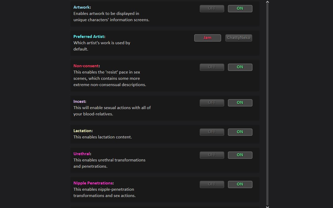Turn Artwork setting OFF
Image resolution: width=333 pixels, height=208 pixels.
pyautogui.click(x=212, y=8)
